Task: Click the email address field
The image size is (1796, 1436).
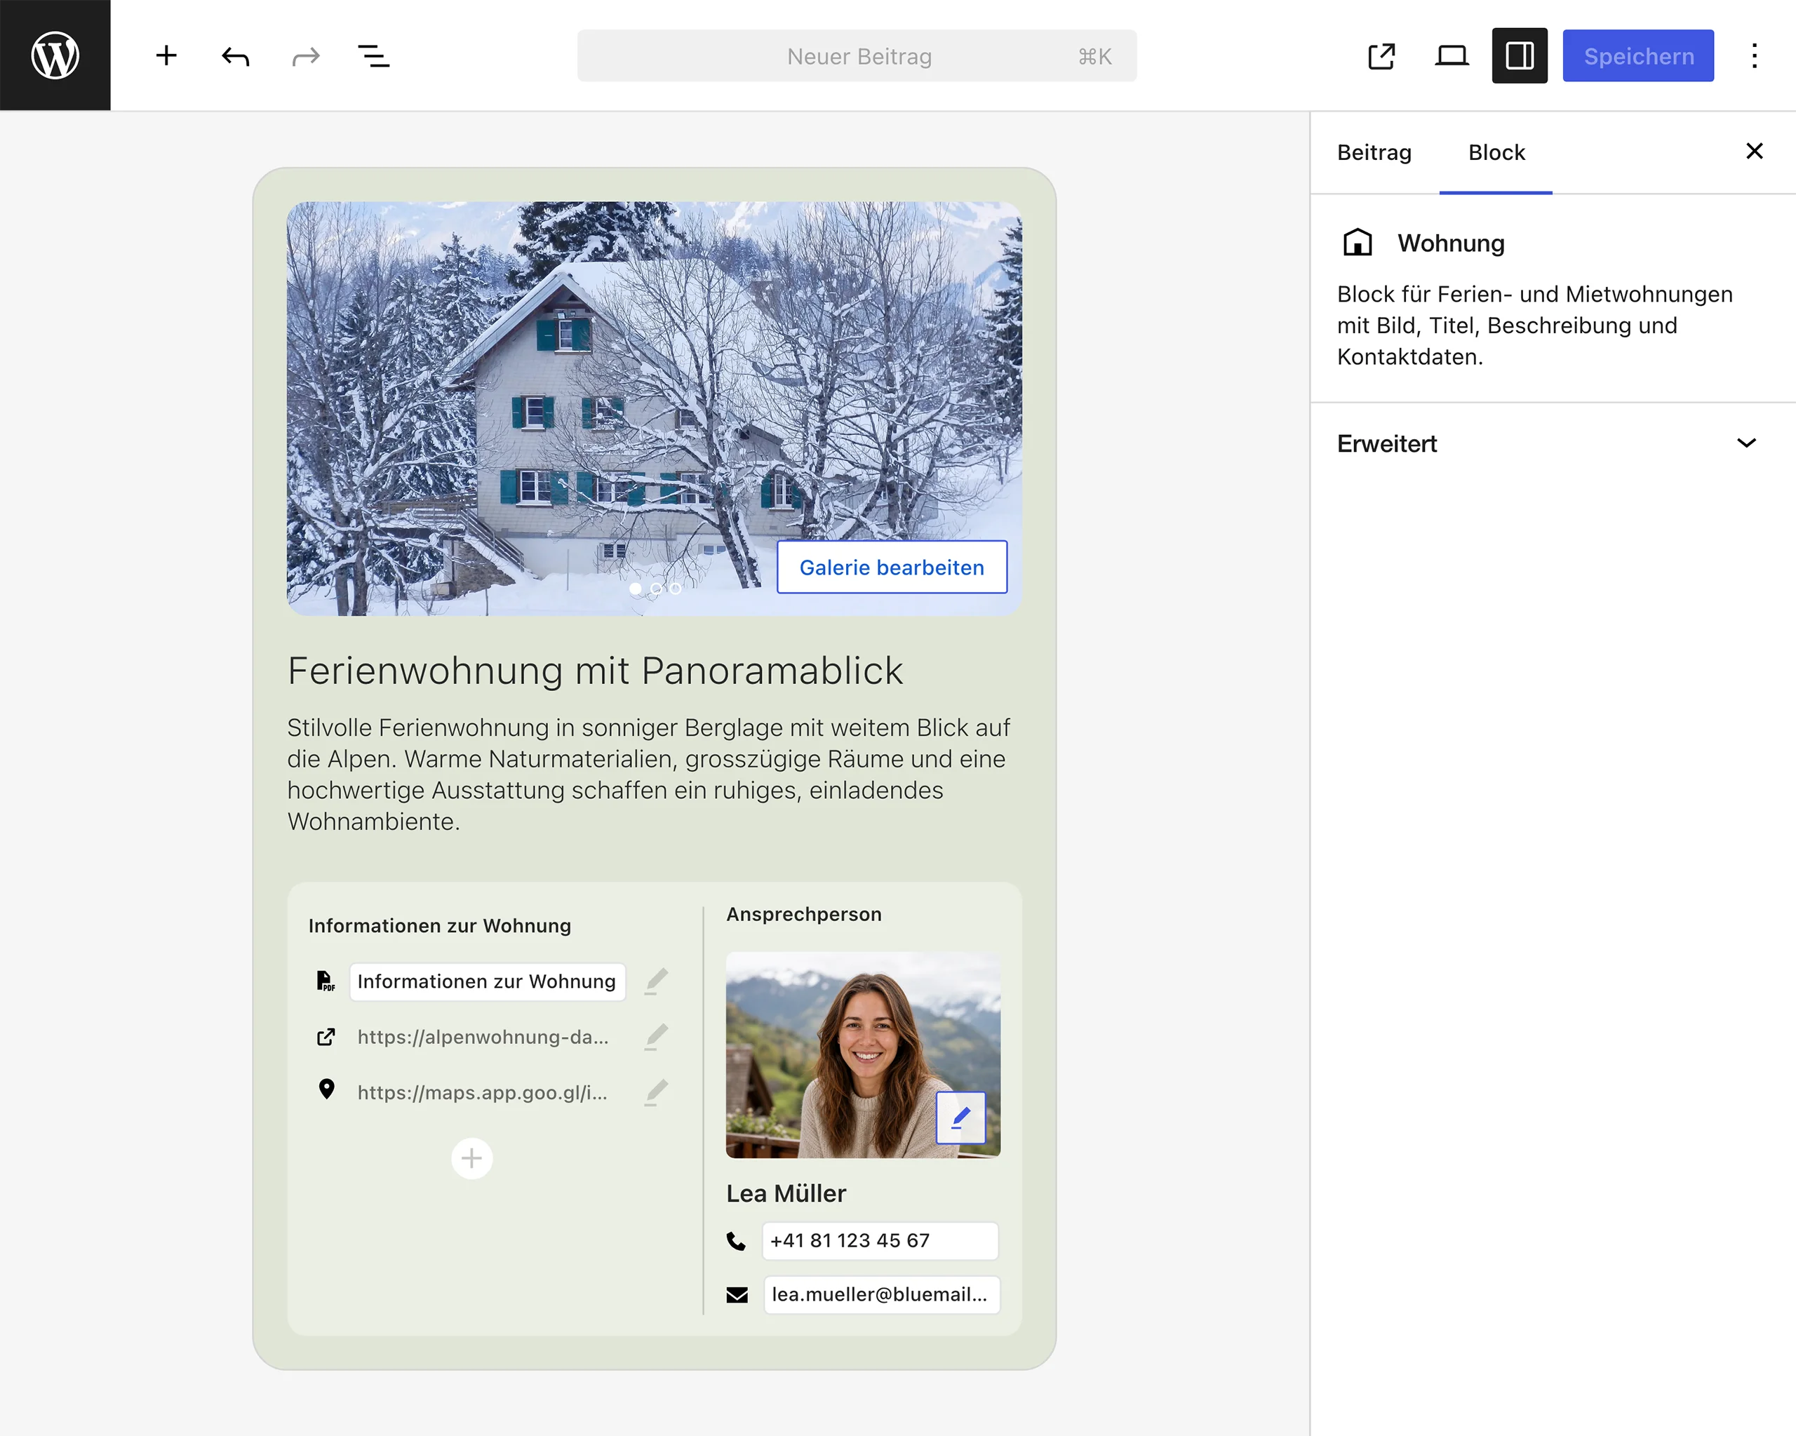Action: coord(881,1294)
